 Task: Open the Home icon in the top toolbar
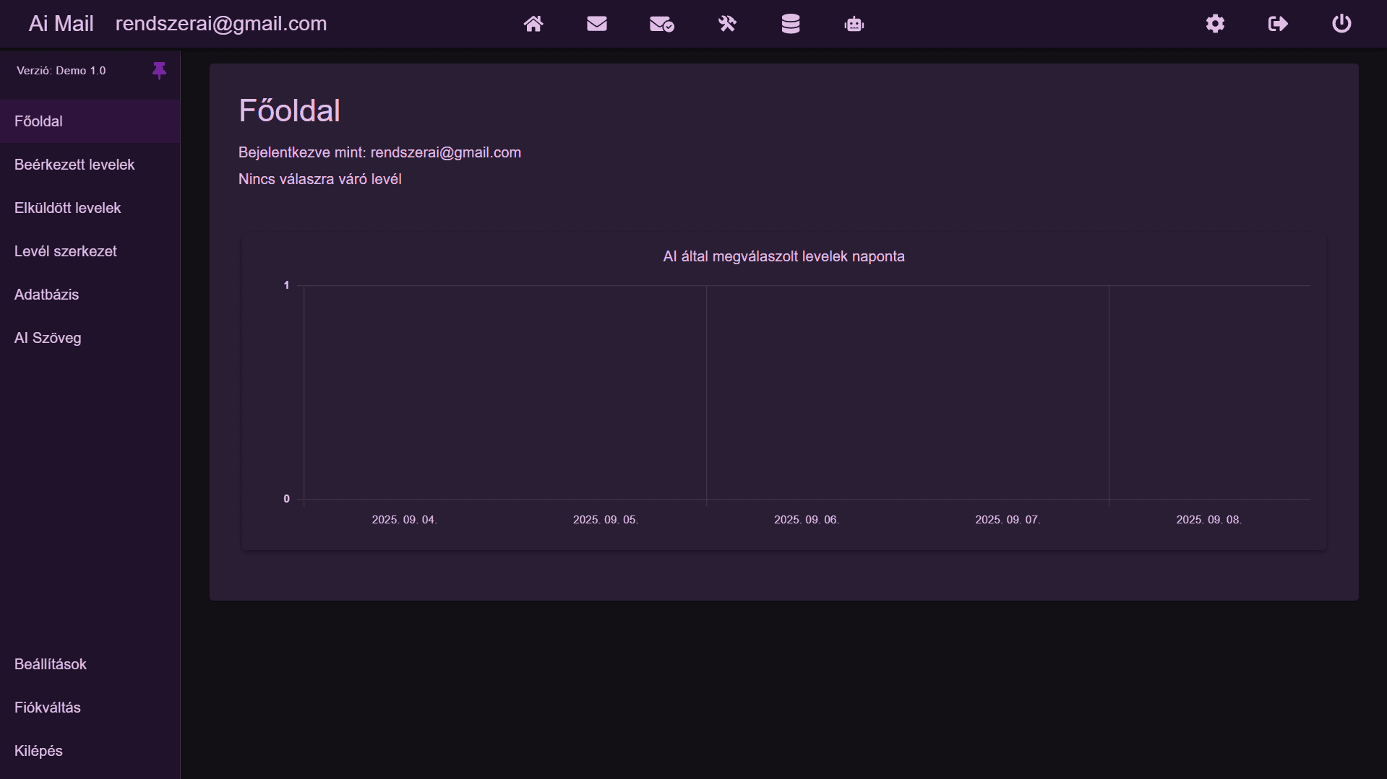(x=533, y=24)
